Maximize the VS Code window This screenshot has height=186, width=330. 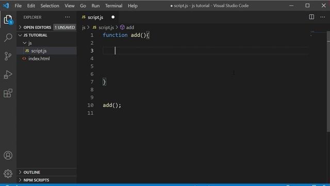pos(307,6)
